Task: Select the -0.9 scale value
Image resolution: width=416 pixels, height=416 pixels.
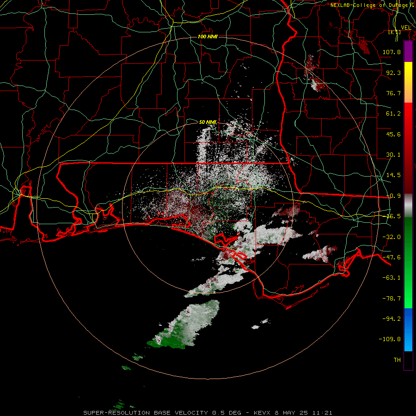Action: click(x=393, y=196)
